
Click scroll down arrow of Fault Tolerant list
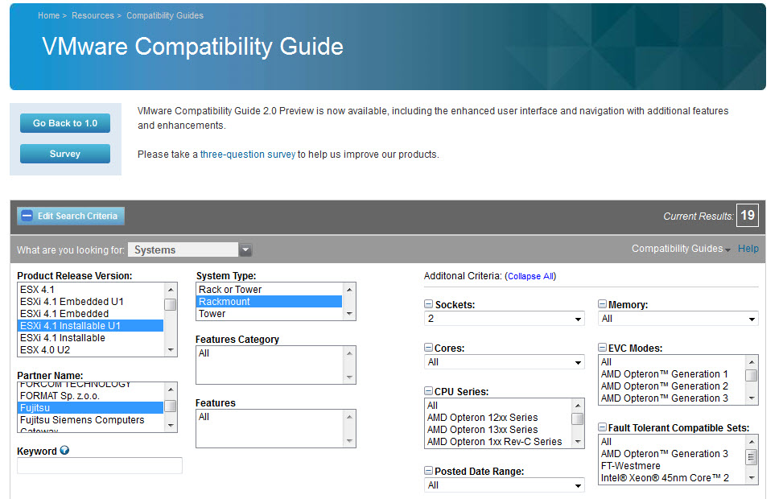pos(752,478)
